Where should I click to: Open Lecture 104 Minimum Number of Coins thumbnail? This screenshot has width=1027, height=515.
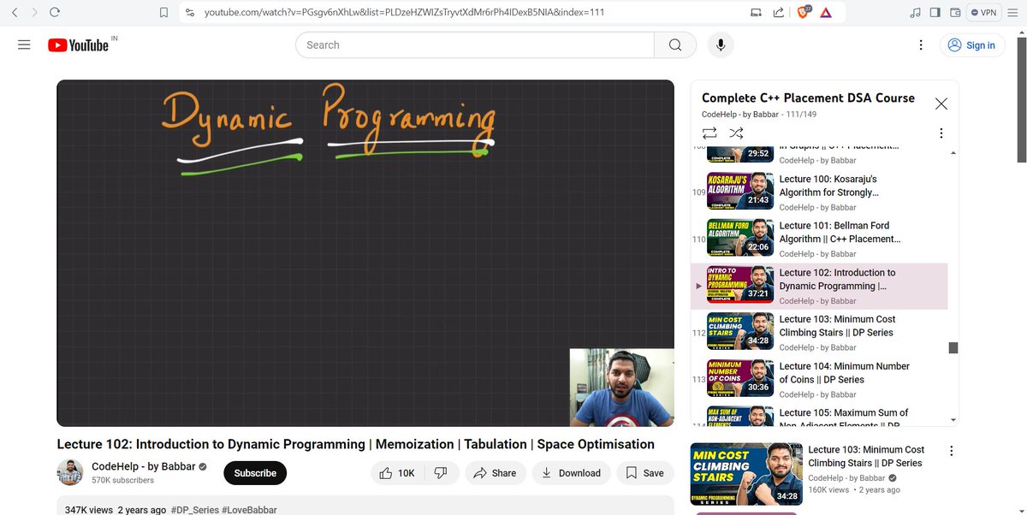pos(740,379)
